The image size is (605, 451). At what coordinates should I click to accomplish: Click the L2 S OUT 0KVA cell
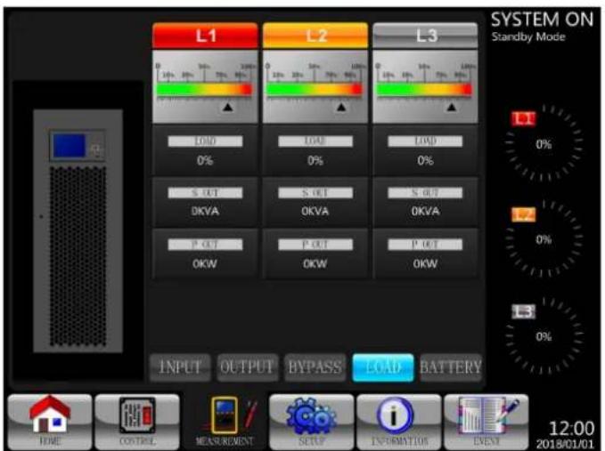315,202
